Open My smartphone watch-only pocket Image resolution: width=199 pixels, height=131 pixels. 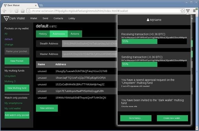pyautogui.click(x=13, y=103)
